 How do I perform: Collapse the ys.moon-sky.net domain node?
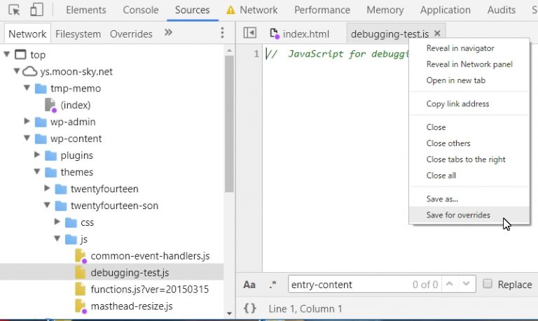(17, 71)
